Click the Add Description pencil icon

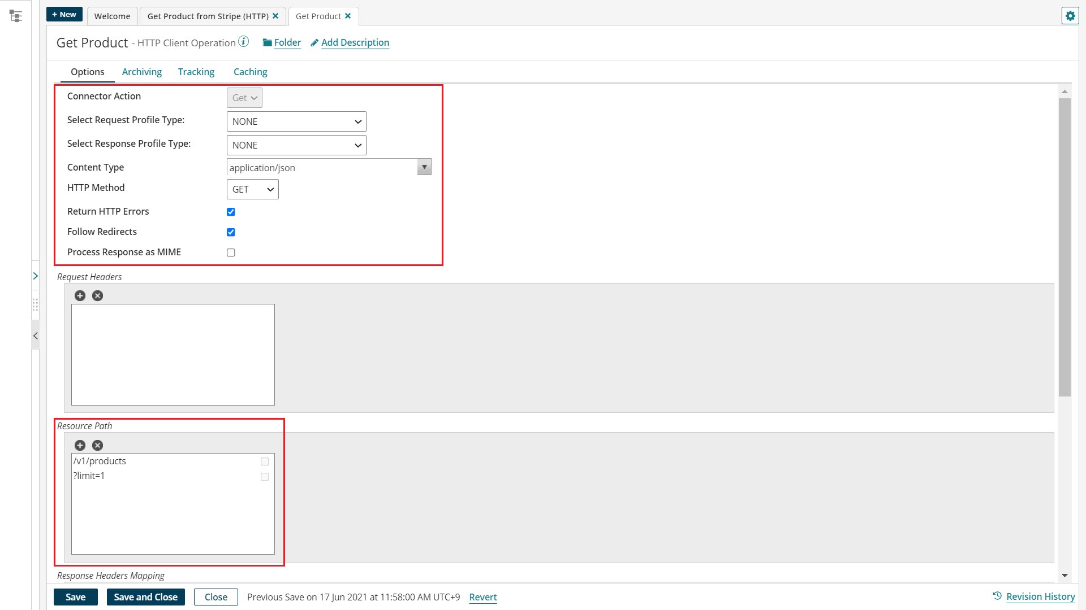tap(314, 43)
